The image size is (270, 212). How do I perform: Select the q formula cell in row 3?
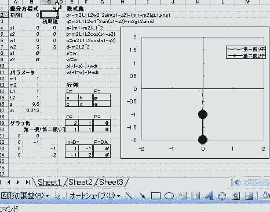(110, 21)
